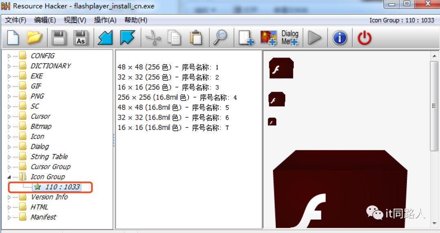Click the Add blank resource icon
This screenshot has width=440, height=233.
[x=246, y=37]
